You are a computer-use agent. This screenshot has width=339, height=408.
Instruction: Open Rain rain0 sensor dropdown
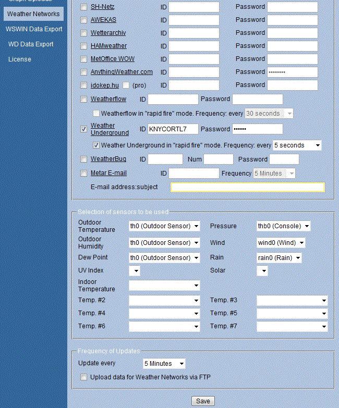pyautogui.click(x=279, y=258)
